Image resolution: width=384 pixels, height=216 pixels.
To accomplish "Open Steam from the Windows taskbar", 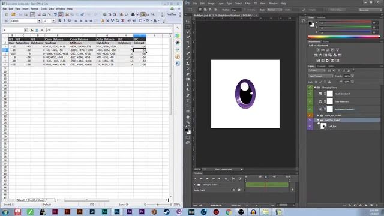I will tap(167, 212).
